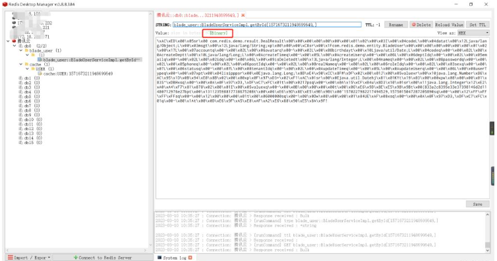Screen dimensions: 497x261
Task: Collapse the cache namespace folder
Action: [x=21, y=64]
